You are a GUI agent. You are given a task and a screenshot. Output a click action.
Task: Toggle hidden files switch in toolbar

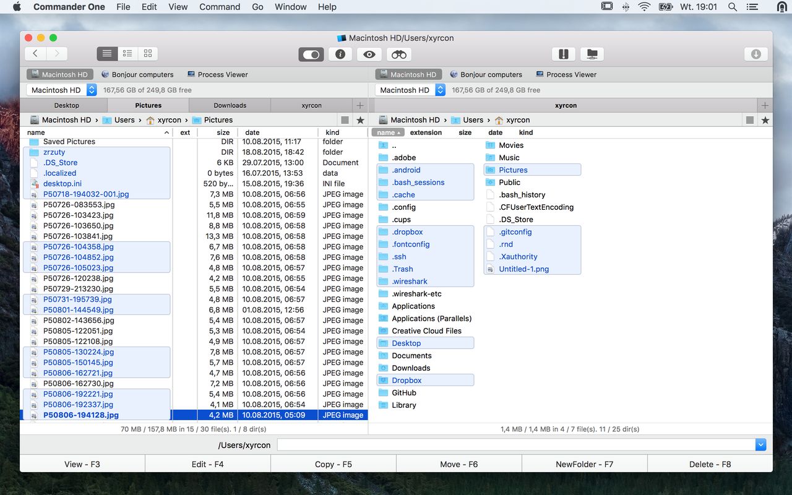tap(311, 54)
